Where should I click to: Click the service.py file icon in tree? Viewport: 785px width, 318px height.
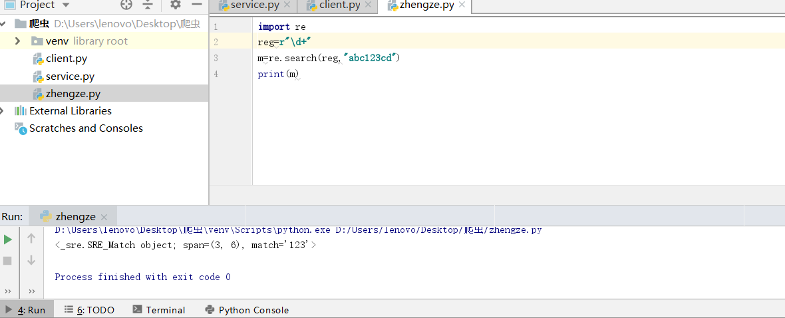click(x=39, y=77)
